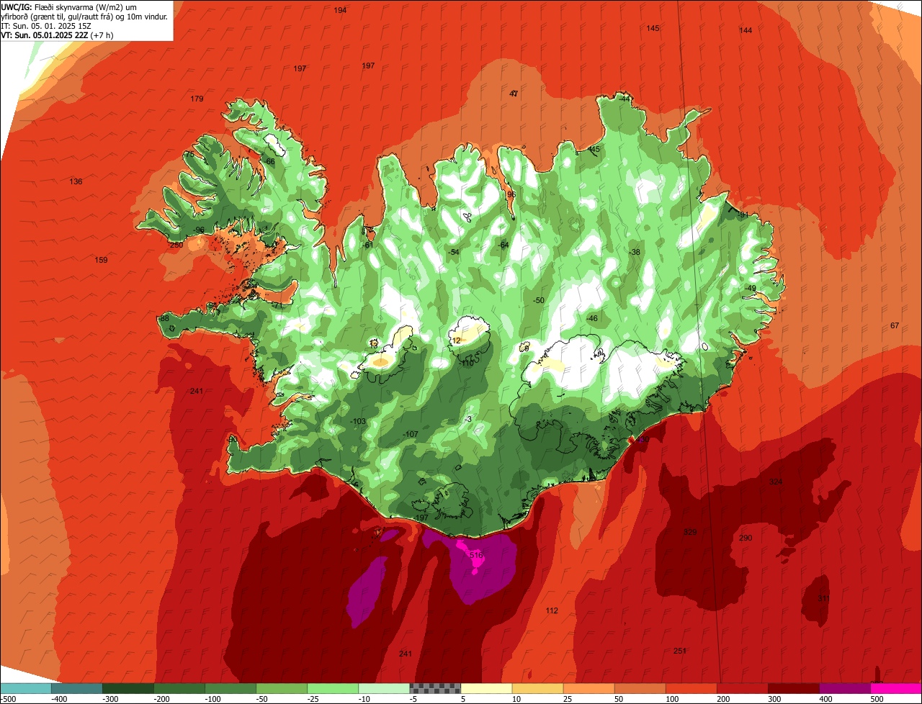Click the 12 value on the glacier
This screenshot has height=704, width=922.
point(455,340)
